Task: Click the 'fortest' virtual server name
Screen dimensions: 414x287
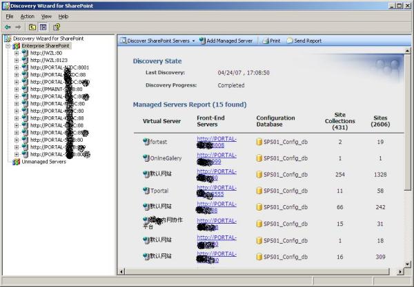Action: pos(159,142)
